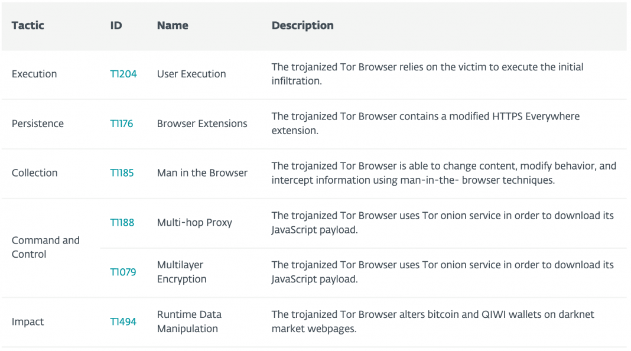Open the T1185 technique link
This screenshot has height=351, width=631.
point(122,173)
